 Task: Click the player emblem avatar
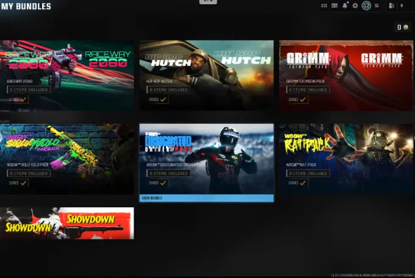click(366, 5)
